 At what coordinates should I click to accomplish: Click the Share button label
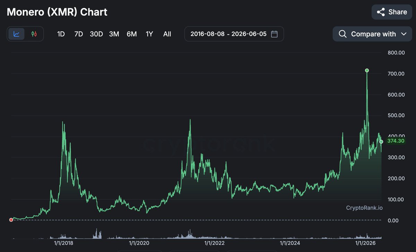point(398,12)
